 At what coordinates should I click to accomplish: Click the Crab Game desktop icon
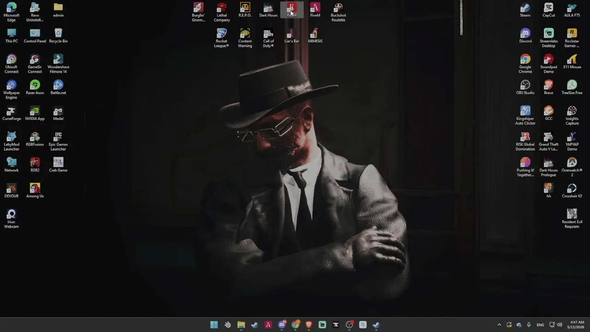coord(58,165)
